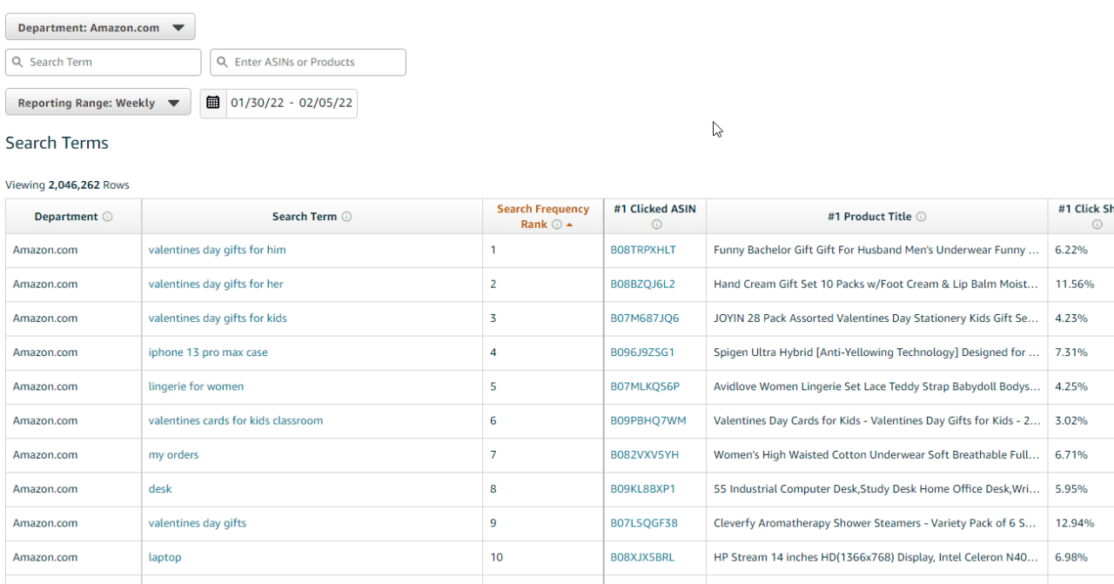
Task: Open ASIN link B096J9ZSG1
Action: tap(641, 352)
